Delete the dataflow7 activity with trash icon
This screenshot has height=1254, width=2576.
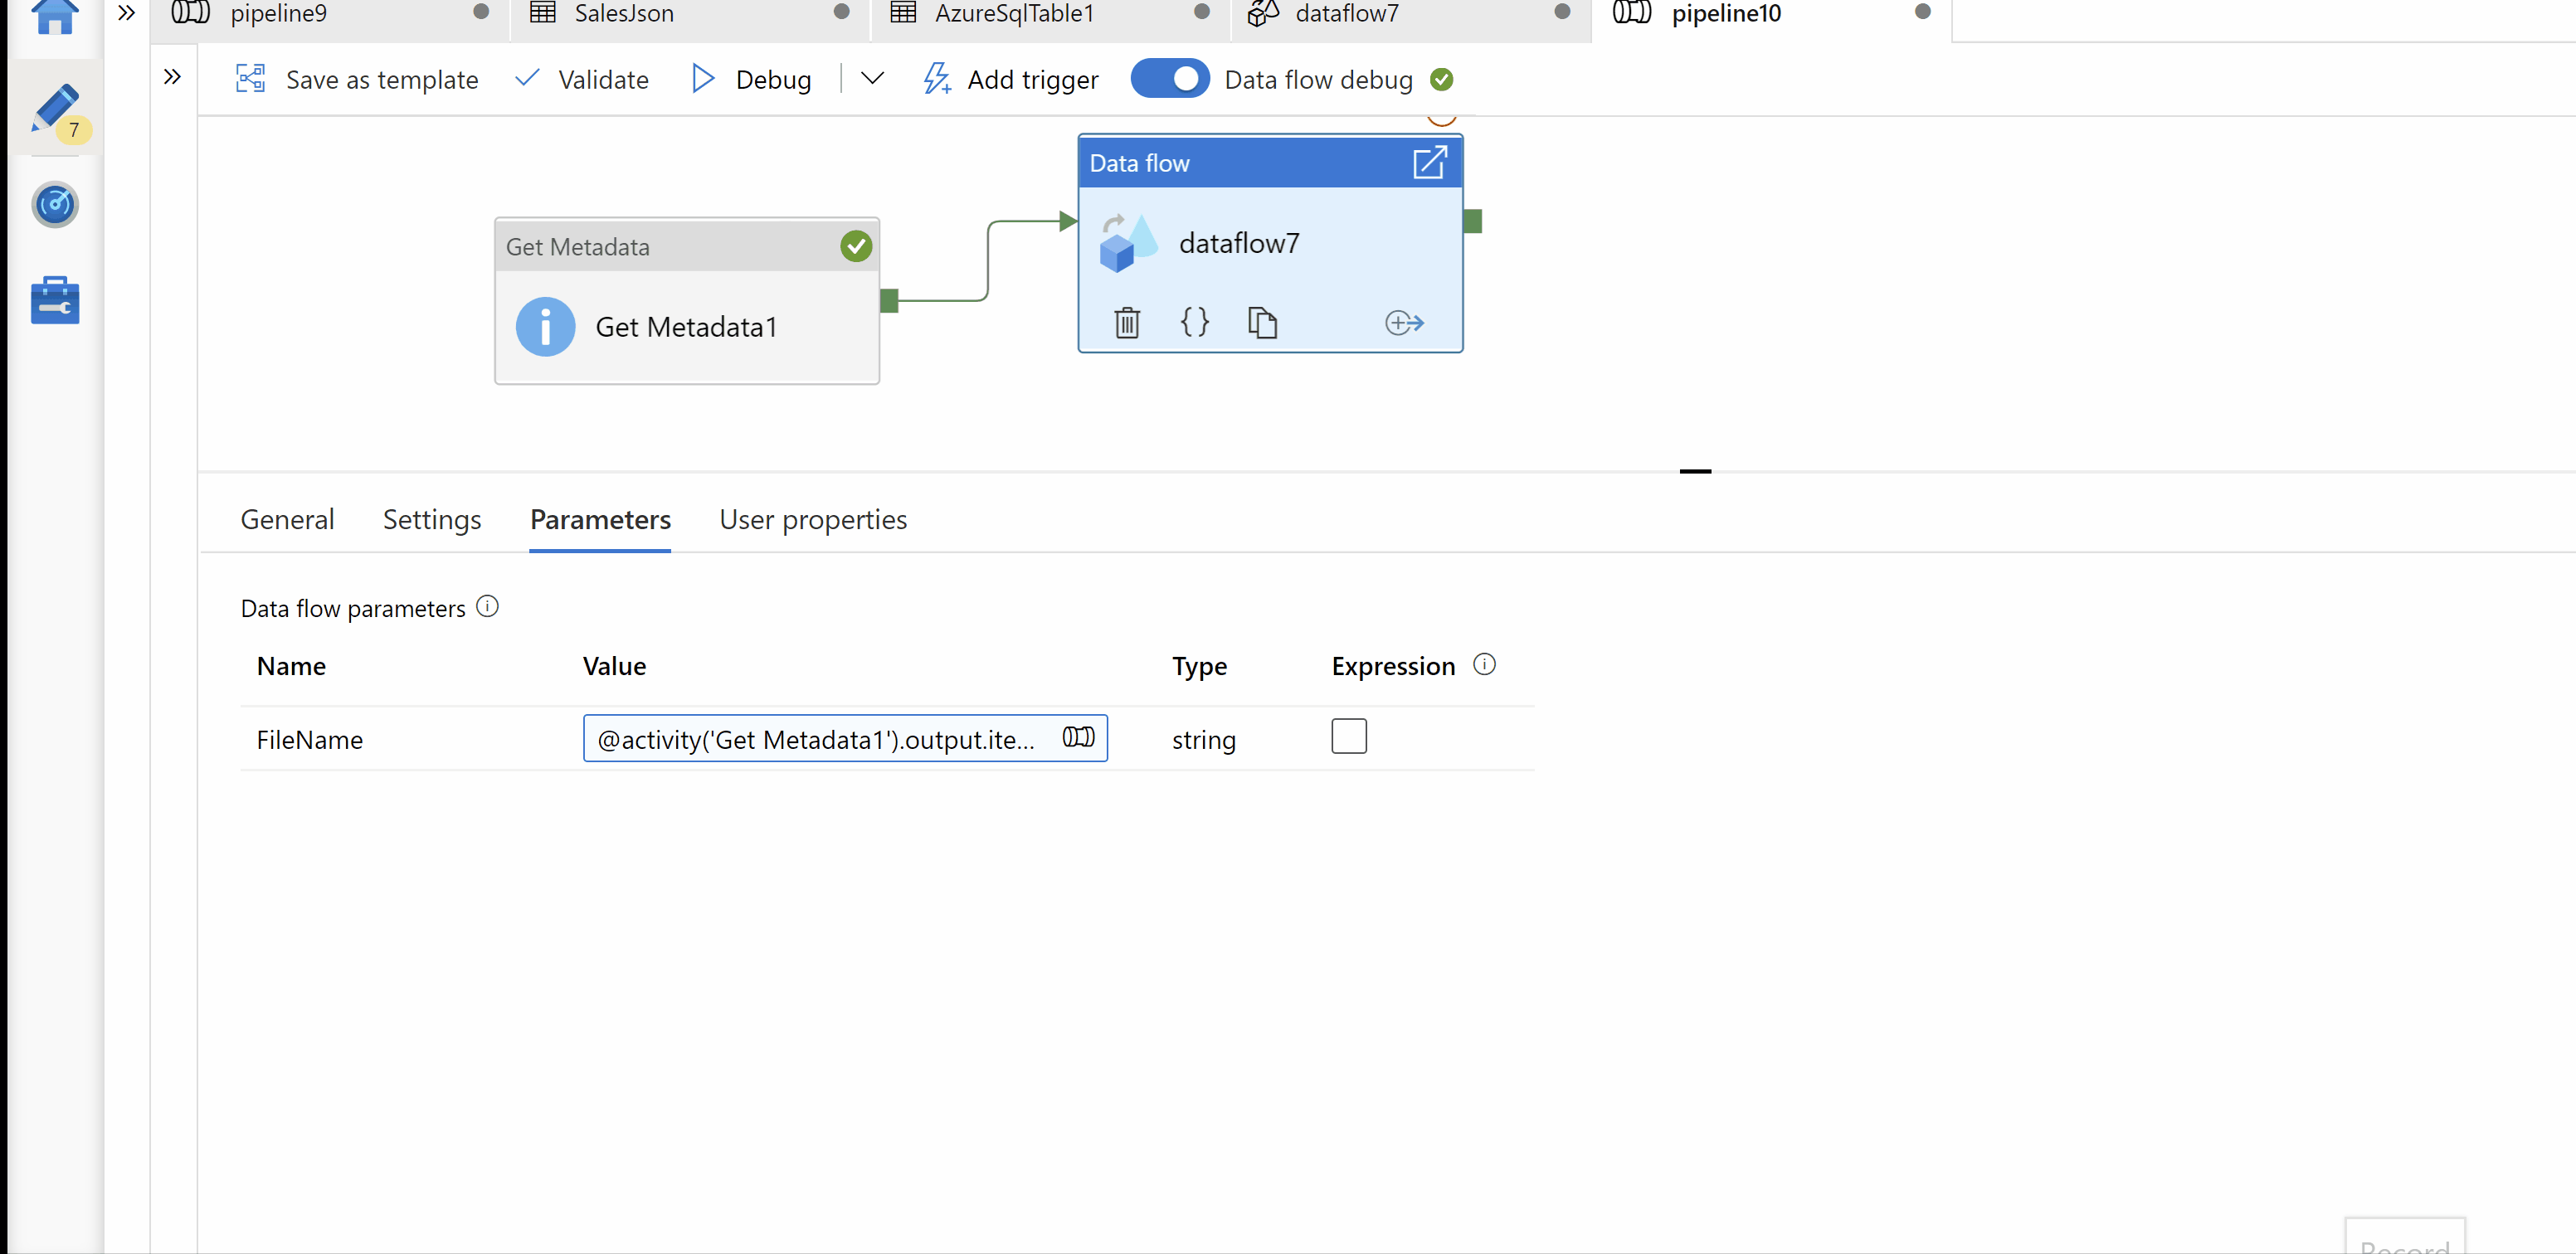click(x=1127, y=322)
